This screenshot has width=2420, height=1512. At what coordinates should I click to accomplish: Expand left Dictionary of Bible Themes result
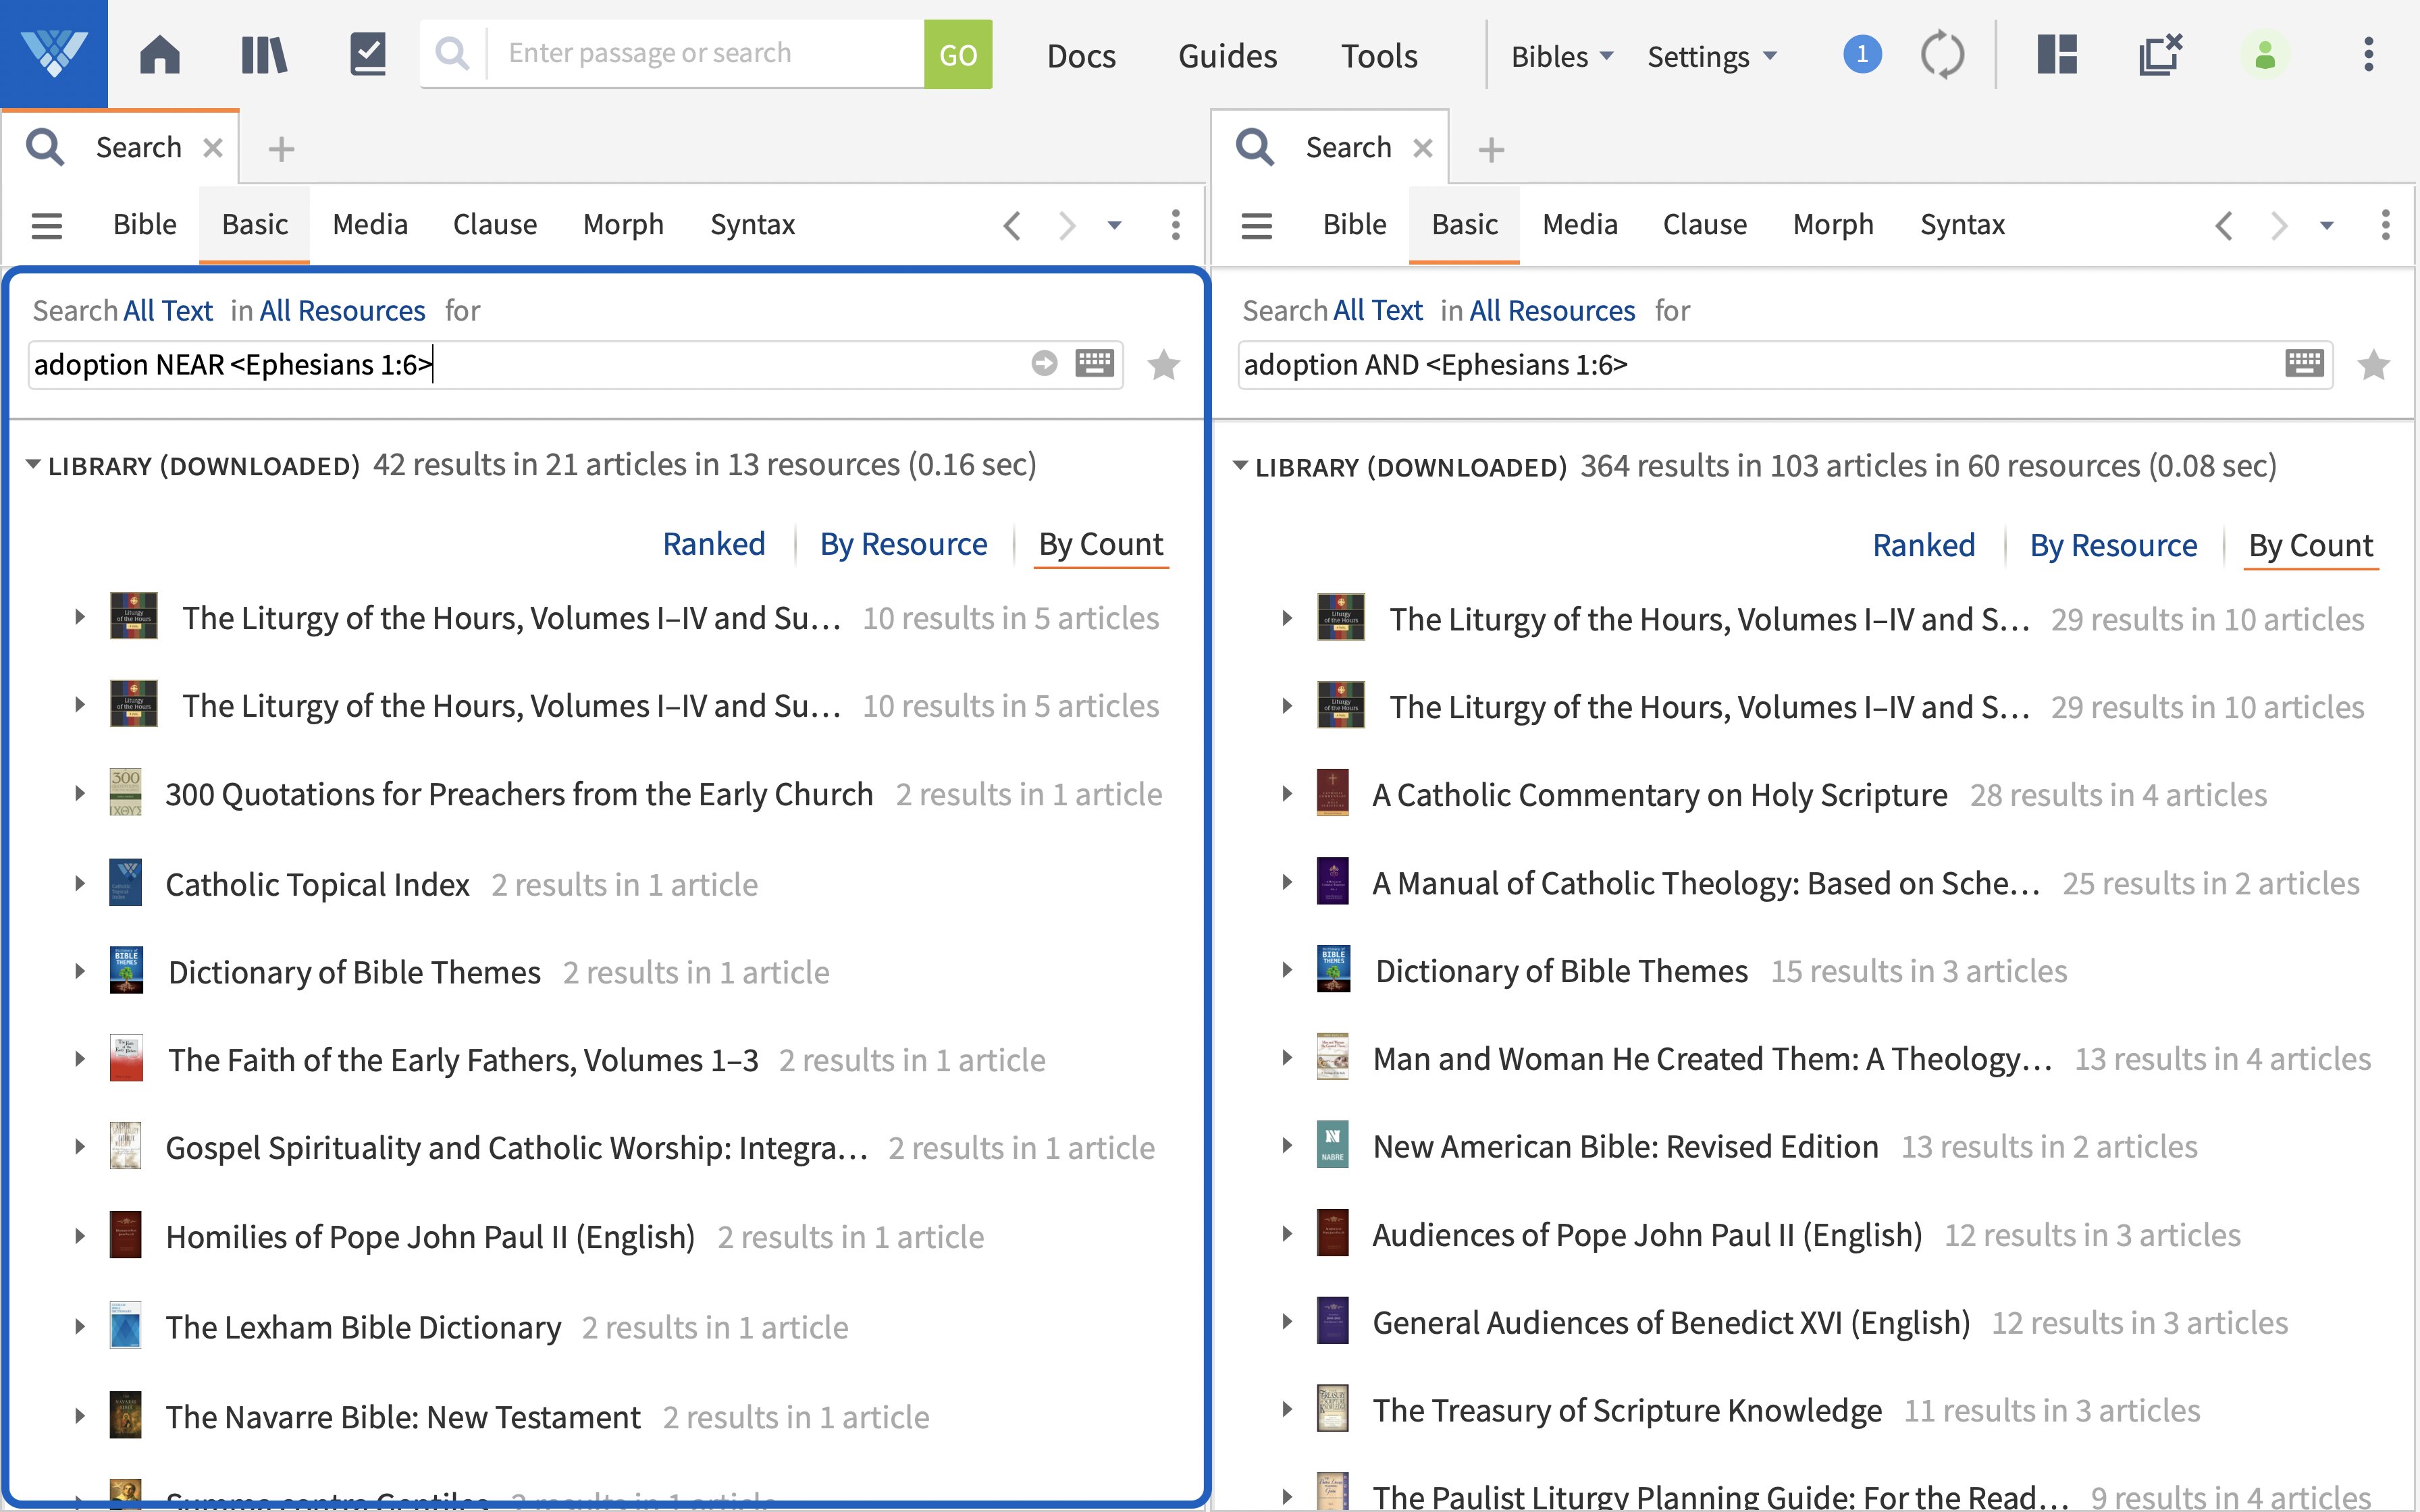click(80, 971)
